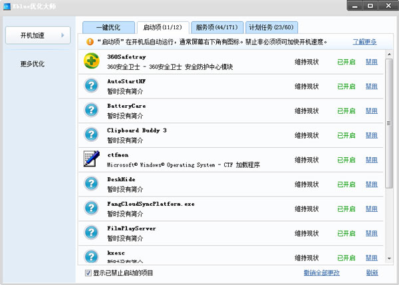
Task: Click the DeskHide question mark icon
Action: [x=91, y=183]
